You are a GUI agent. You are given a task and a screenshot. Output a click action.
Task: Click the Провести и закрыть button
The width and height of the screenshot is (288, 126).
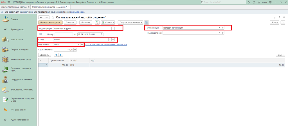[50, 22]
